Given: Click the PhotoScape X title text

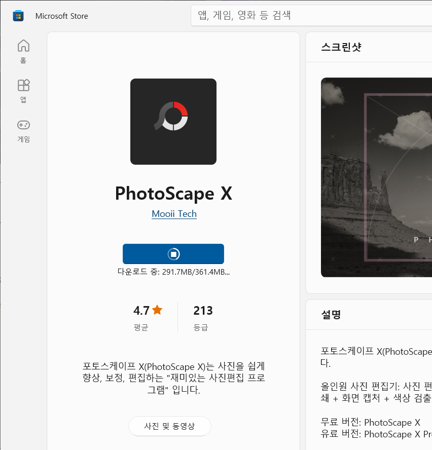Looking at the screenshot, I should pyautogui.click(x=173, y=194).
